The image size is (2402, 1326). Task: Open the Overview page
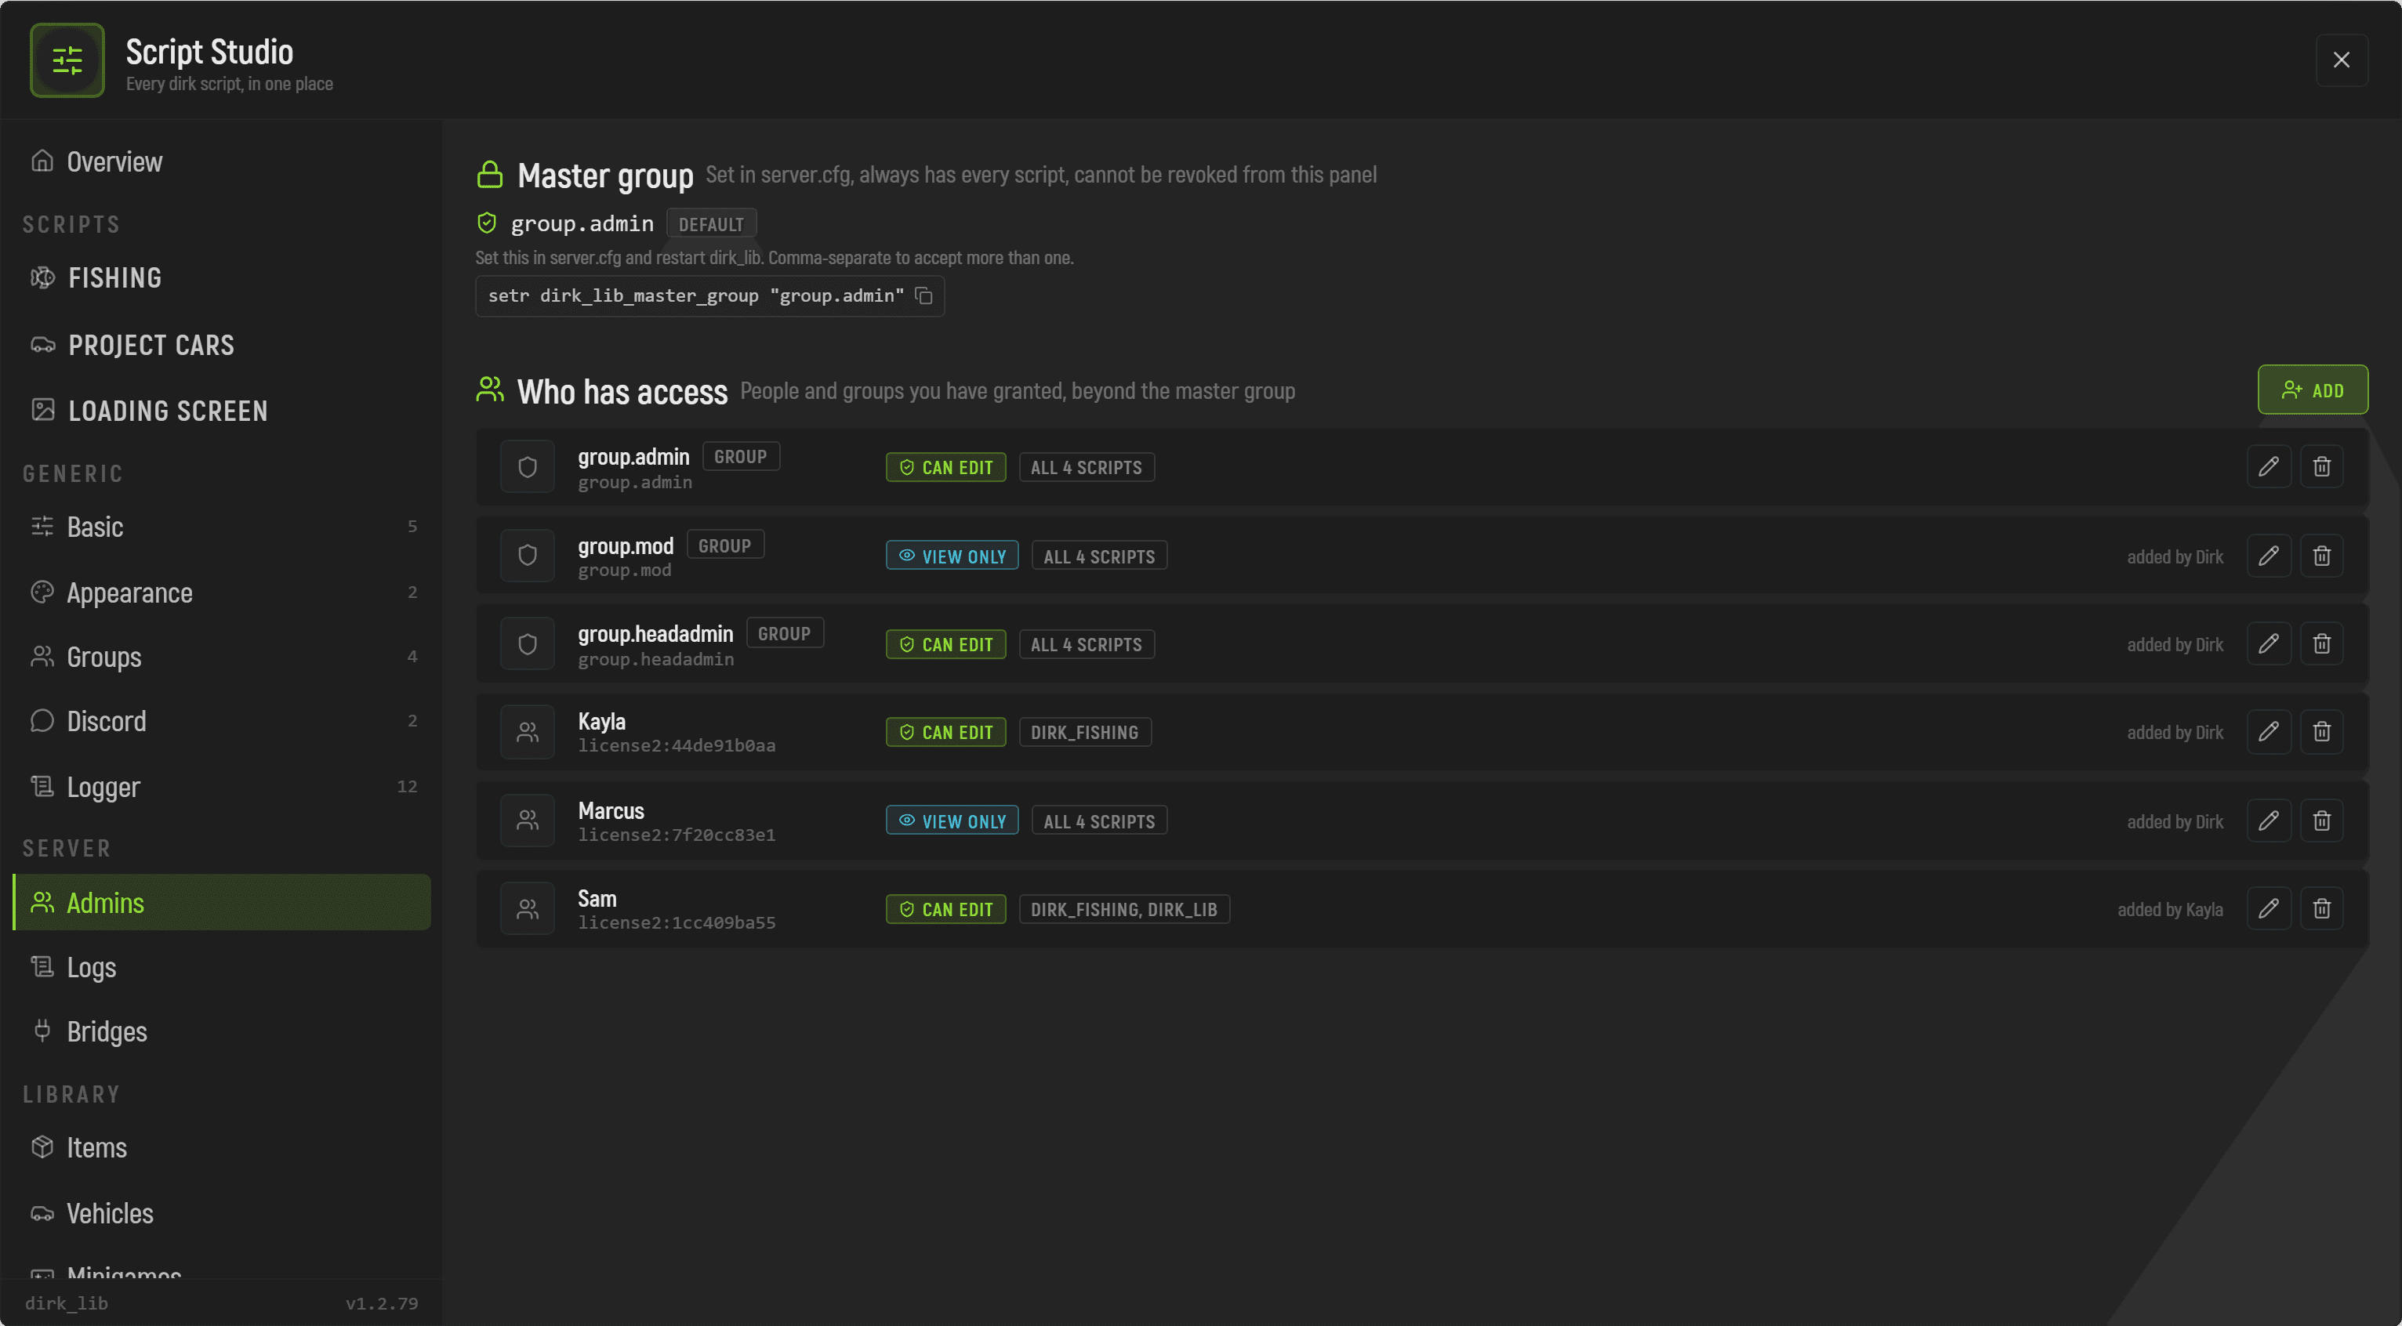(x=221, y=162)
